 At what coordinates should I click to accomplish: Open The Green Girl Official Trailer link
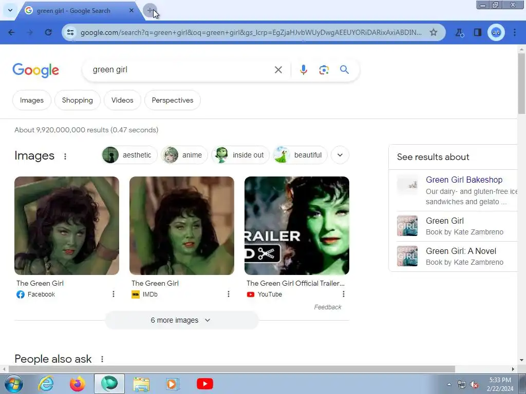pyautogui.click(x=295, y=283)
